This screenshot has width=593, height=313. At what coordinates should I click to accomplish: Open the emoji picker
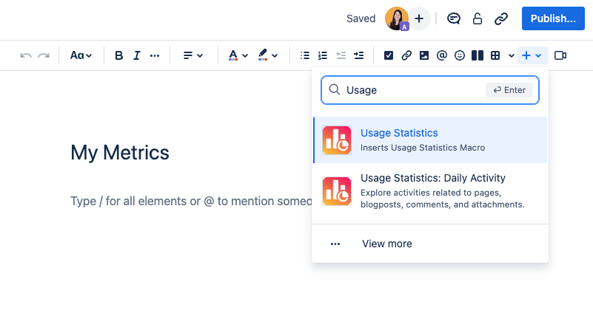tap(460, 55)
